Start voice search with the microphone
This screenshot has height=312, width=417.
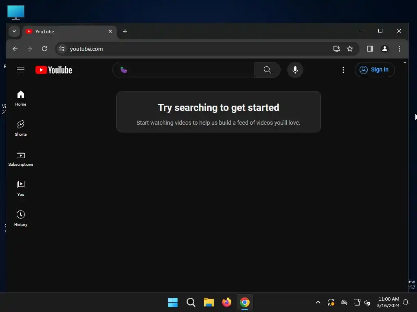pyautogui.click(x=295, y=70)
